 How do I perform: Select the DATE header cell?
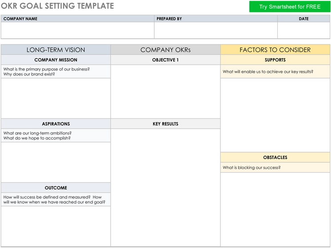(x=304, y=19)
